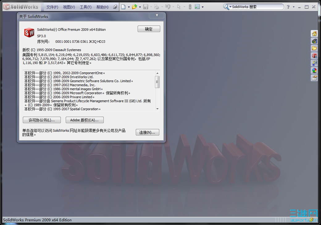Viewport: 321px width, 225px height.
Task: Click the Priware Limited copyright line
Action: [x=59, y=97]
